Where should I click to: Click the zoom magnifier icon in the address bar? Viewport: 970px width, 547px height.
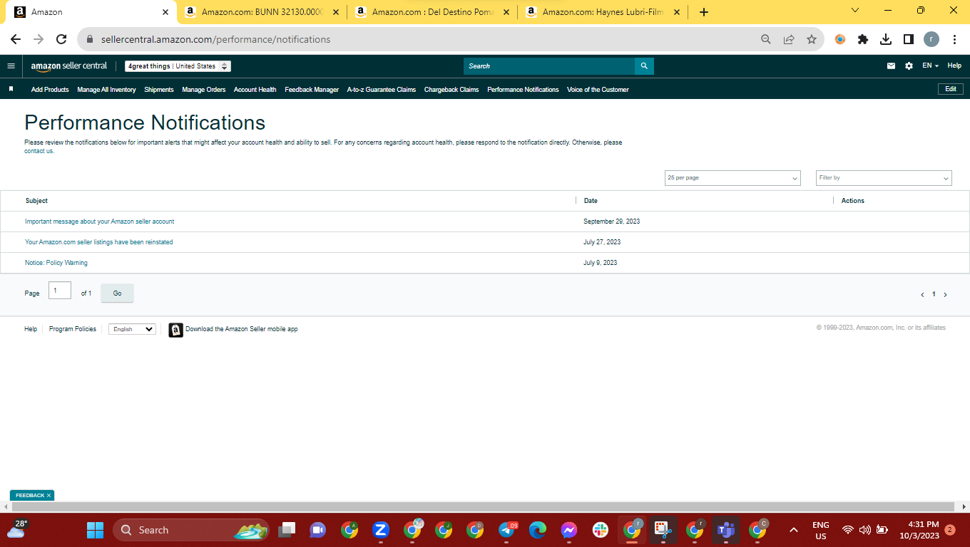tap(766, 40)
